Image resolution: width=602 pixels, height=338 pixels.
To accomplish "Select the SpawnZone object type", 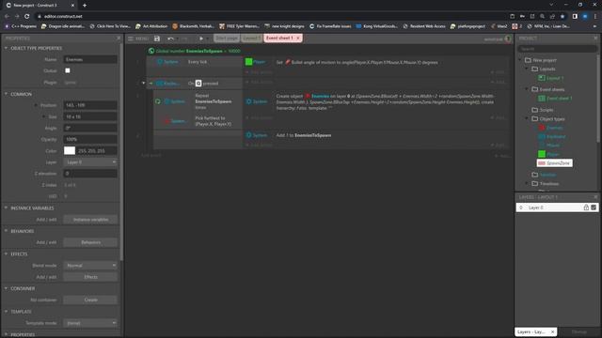I will [x=554, y=162].
